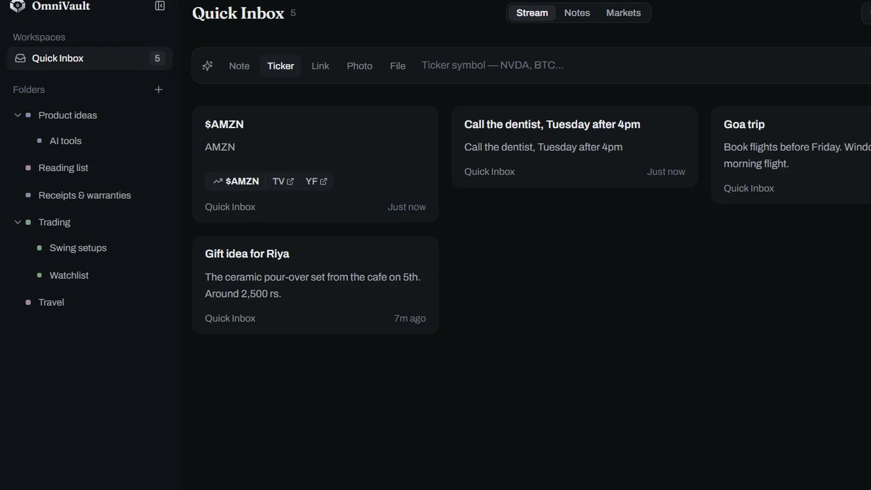This screenshot has width=871, height=490.
Task: Click the Workspaces section header
Action: 39,37
